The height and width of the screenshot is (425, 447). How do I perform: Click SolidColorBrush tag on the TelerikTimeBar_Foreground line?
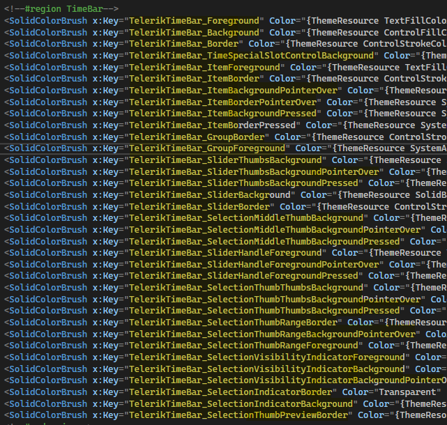coord(48,21)
